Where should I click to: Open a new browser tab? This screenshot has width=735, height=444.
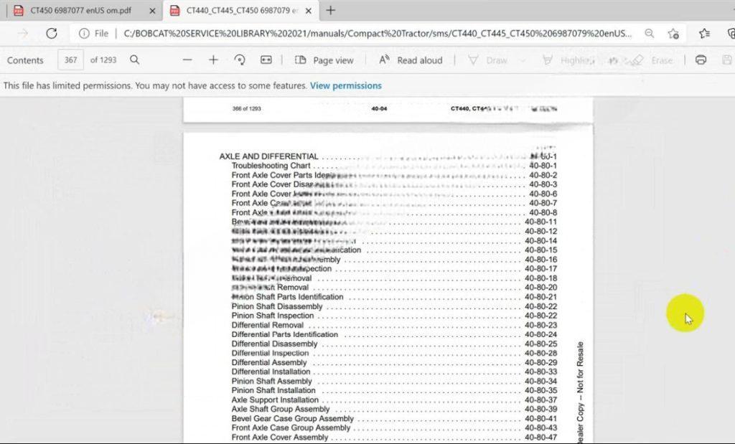pos(330,10)
